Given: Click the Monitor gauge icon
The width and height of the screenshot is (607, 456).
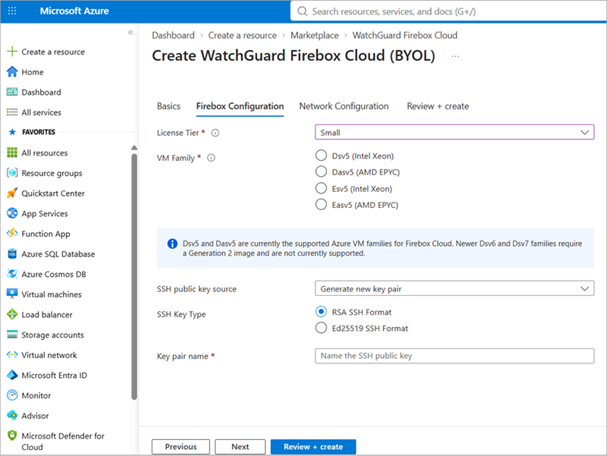Looking at the screenshot, I should [x=12, y=395].
